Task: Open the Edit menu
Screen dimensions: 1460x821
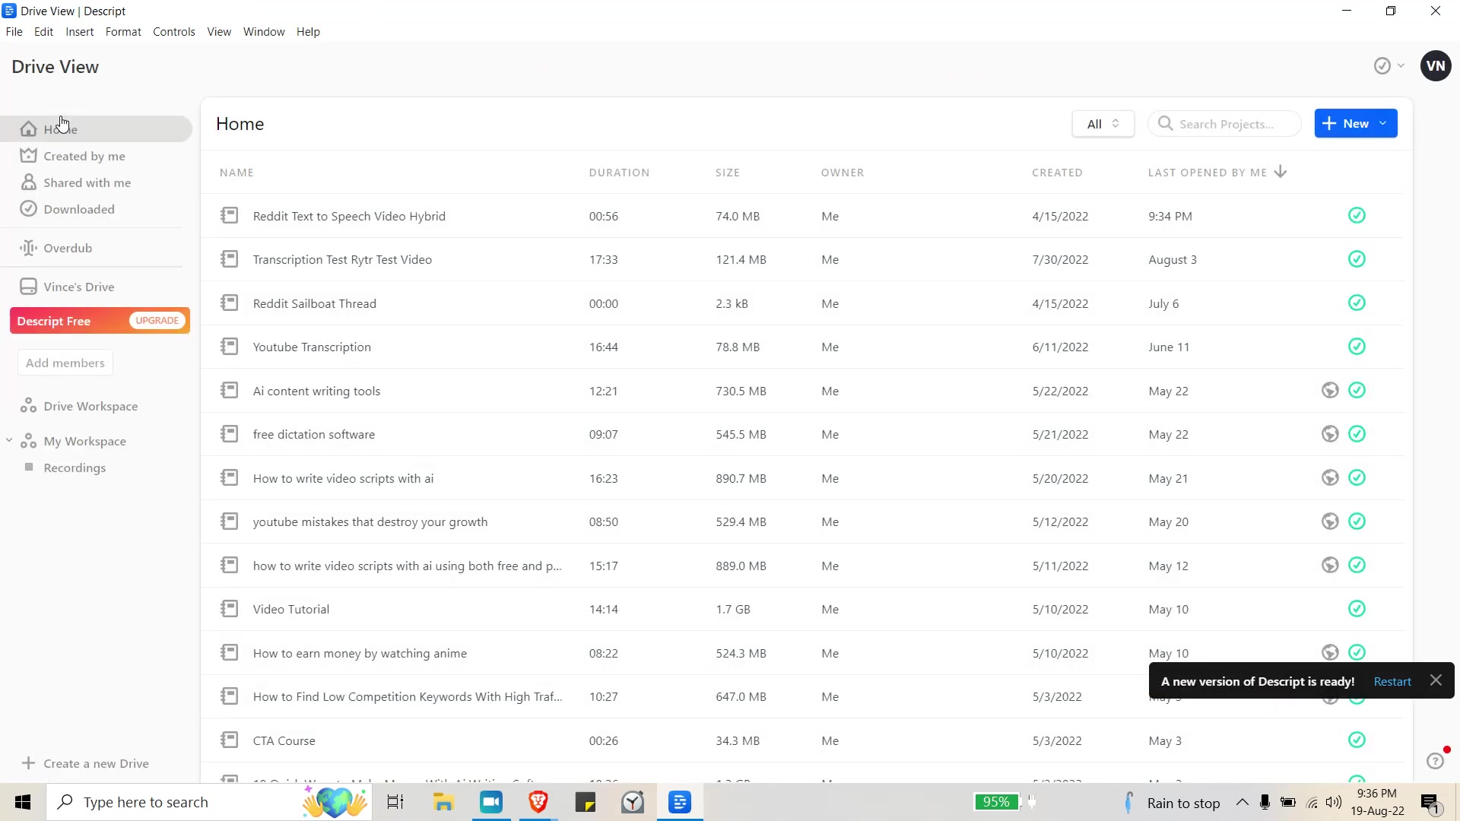Action: 43,32
